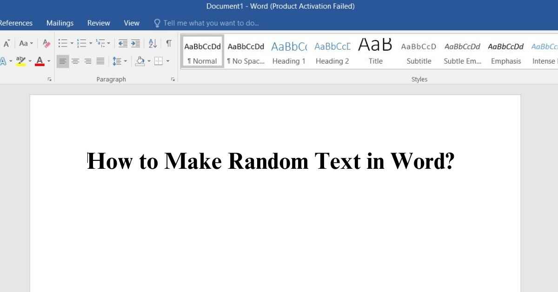The width and height of the screenshot is (558, 292).
Task: Apply the Subtitle style
Action: [418, 51]
